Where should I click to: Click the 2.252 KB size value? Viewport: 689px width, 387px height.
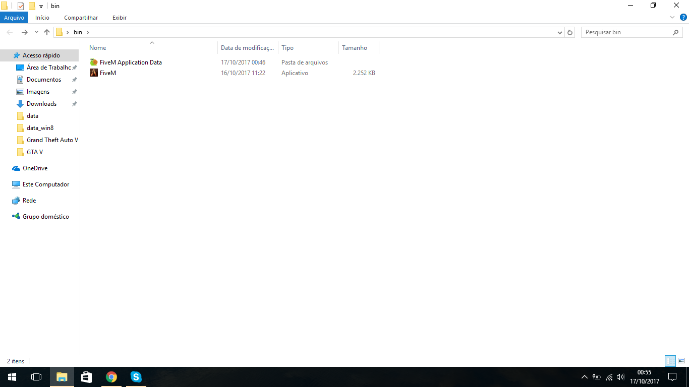[364, 73]
